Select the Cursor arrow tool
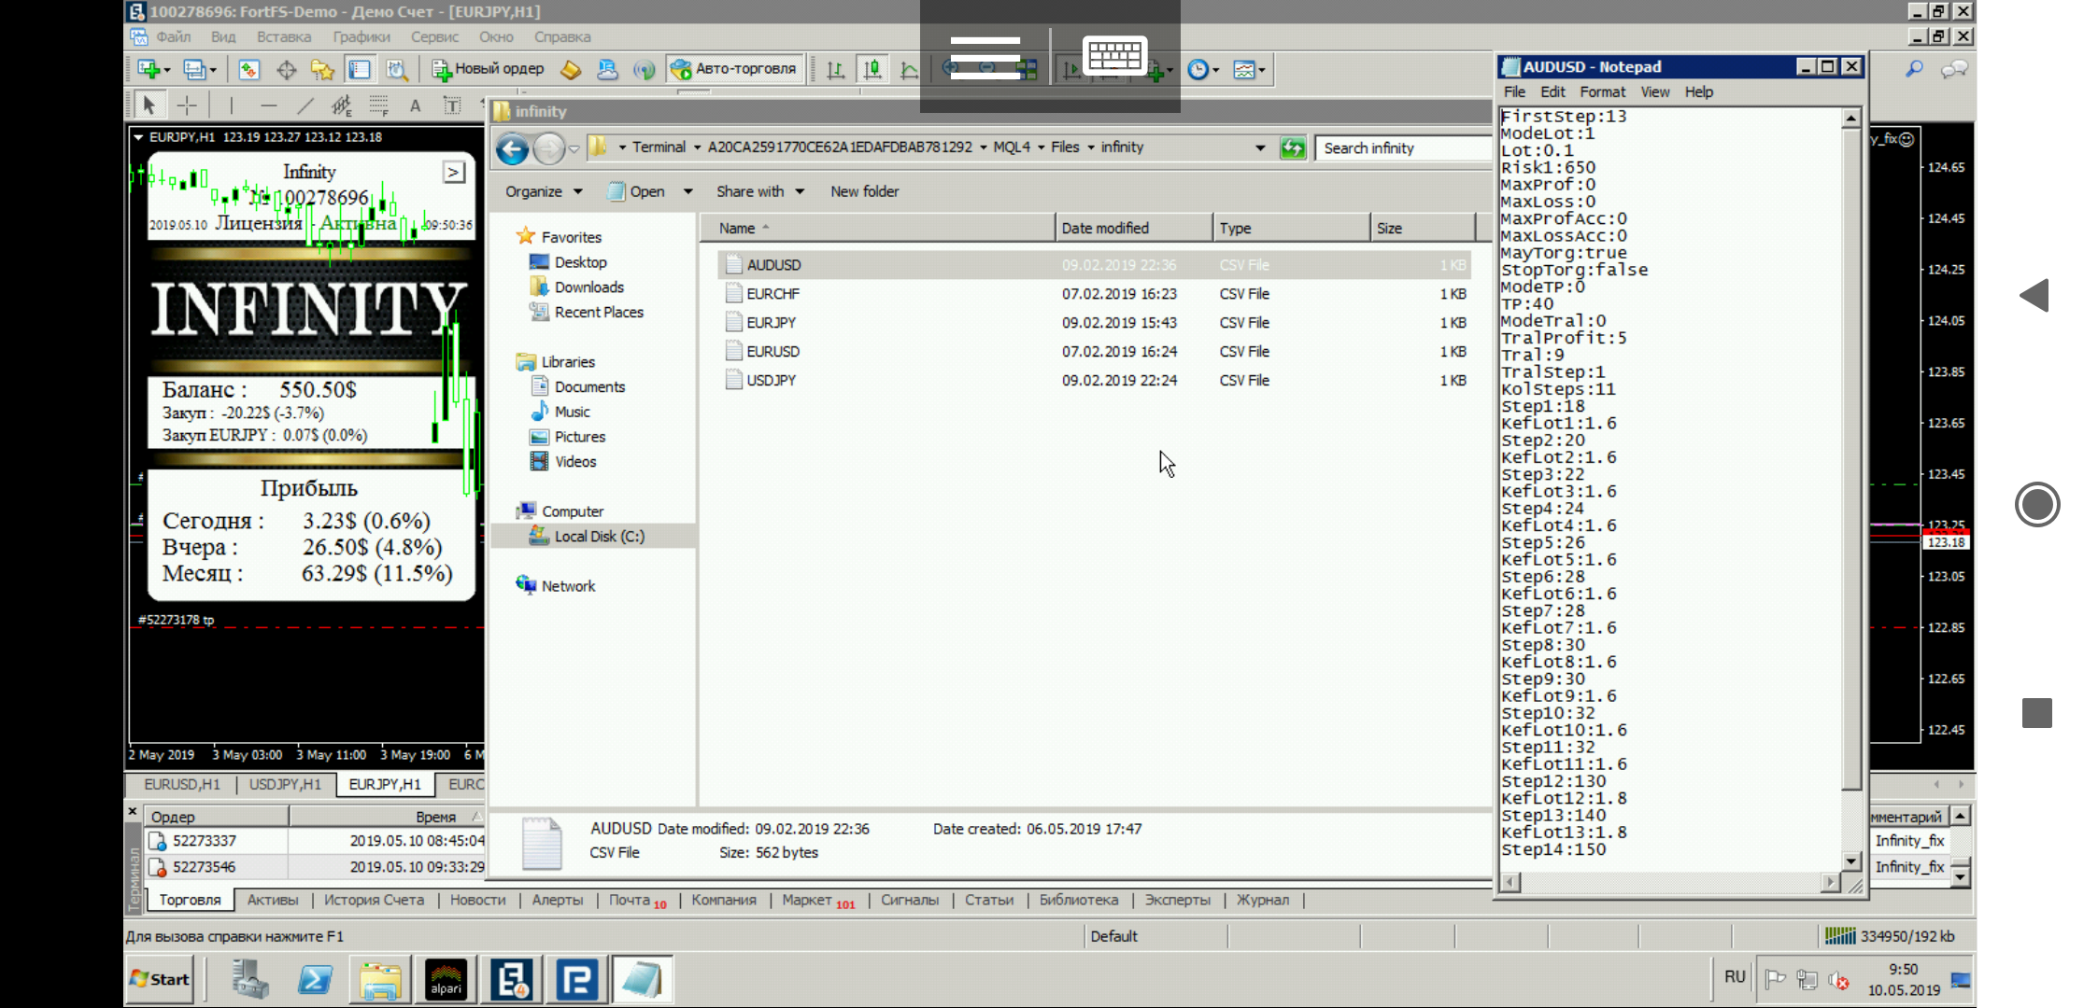This screenshot has width=2098, height=1008. point(149,105)
